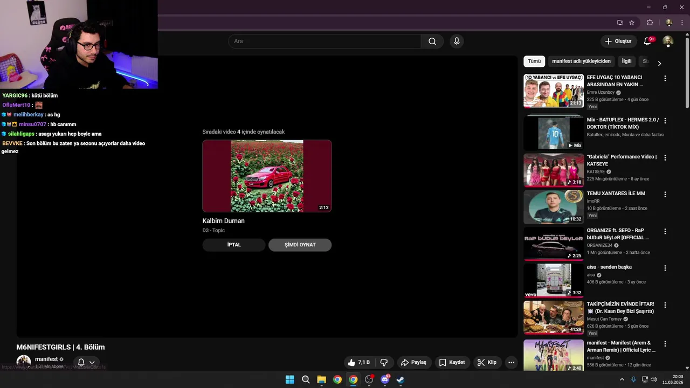
Task: Click the microphone tray icon in taskbar
Action: click(633, 379)
